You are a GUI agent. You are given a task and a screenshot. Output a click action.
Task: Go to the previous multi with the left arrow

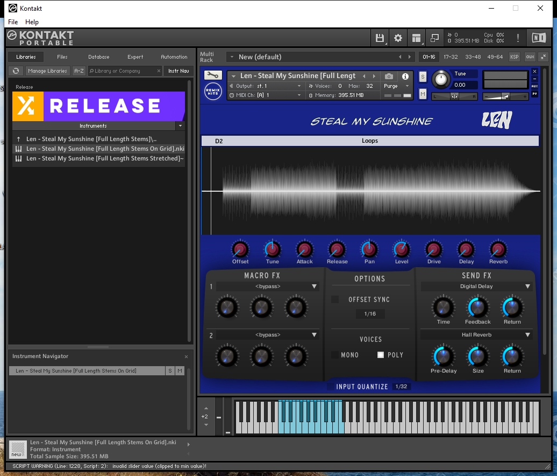[400, 57]
